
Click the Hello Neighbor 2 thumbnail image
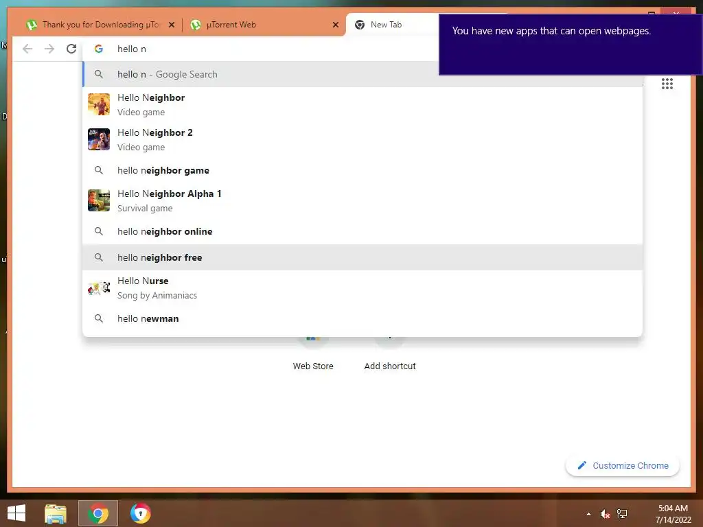coord(99,139)
